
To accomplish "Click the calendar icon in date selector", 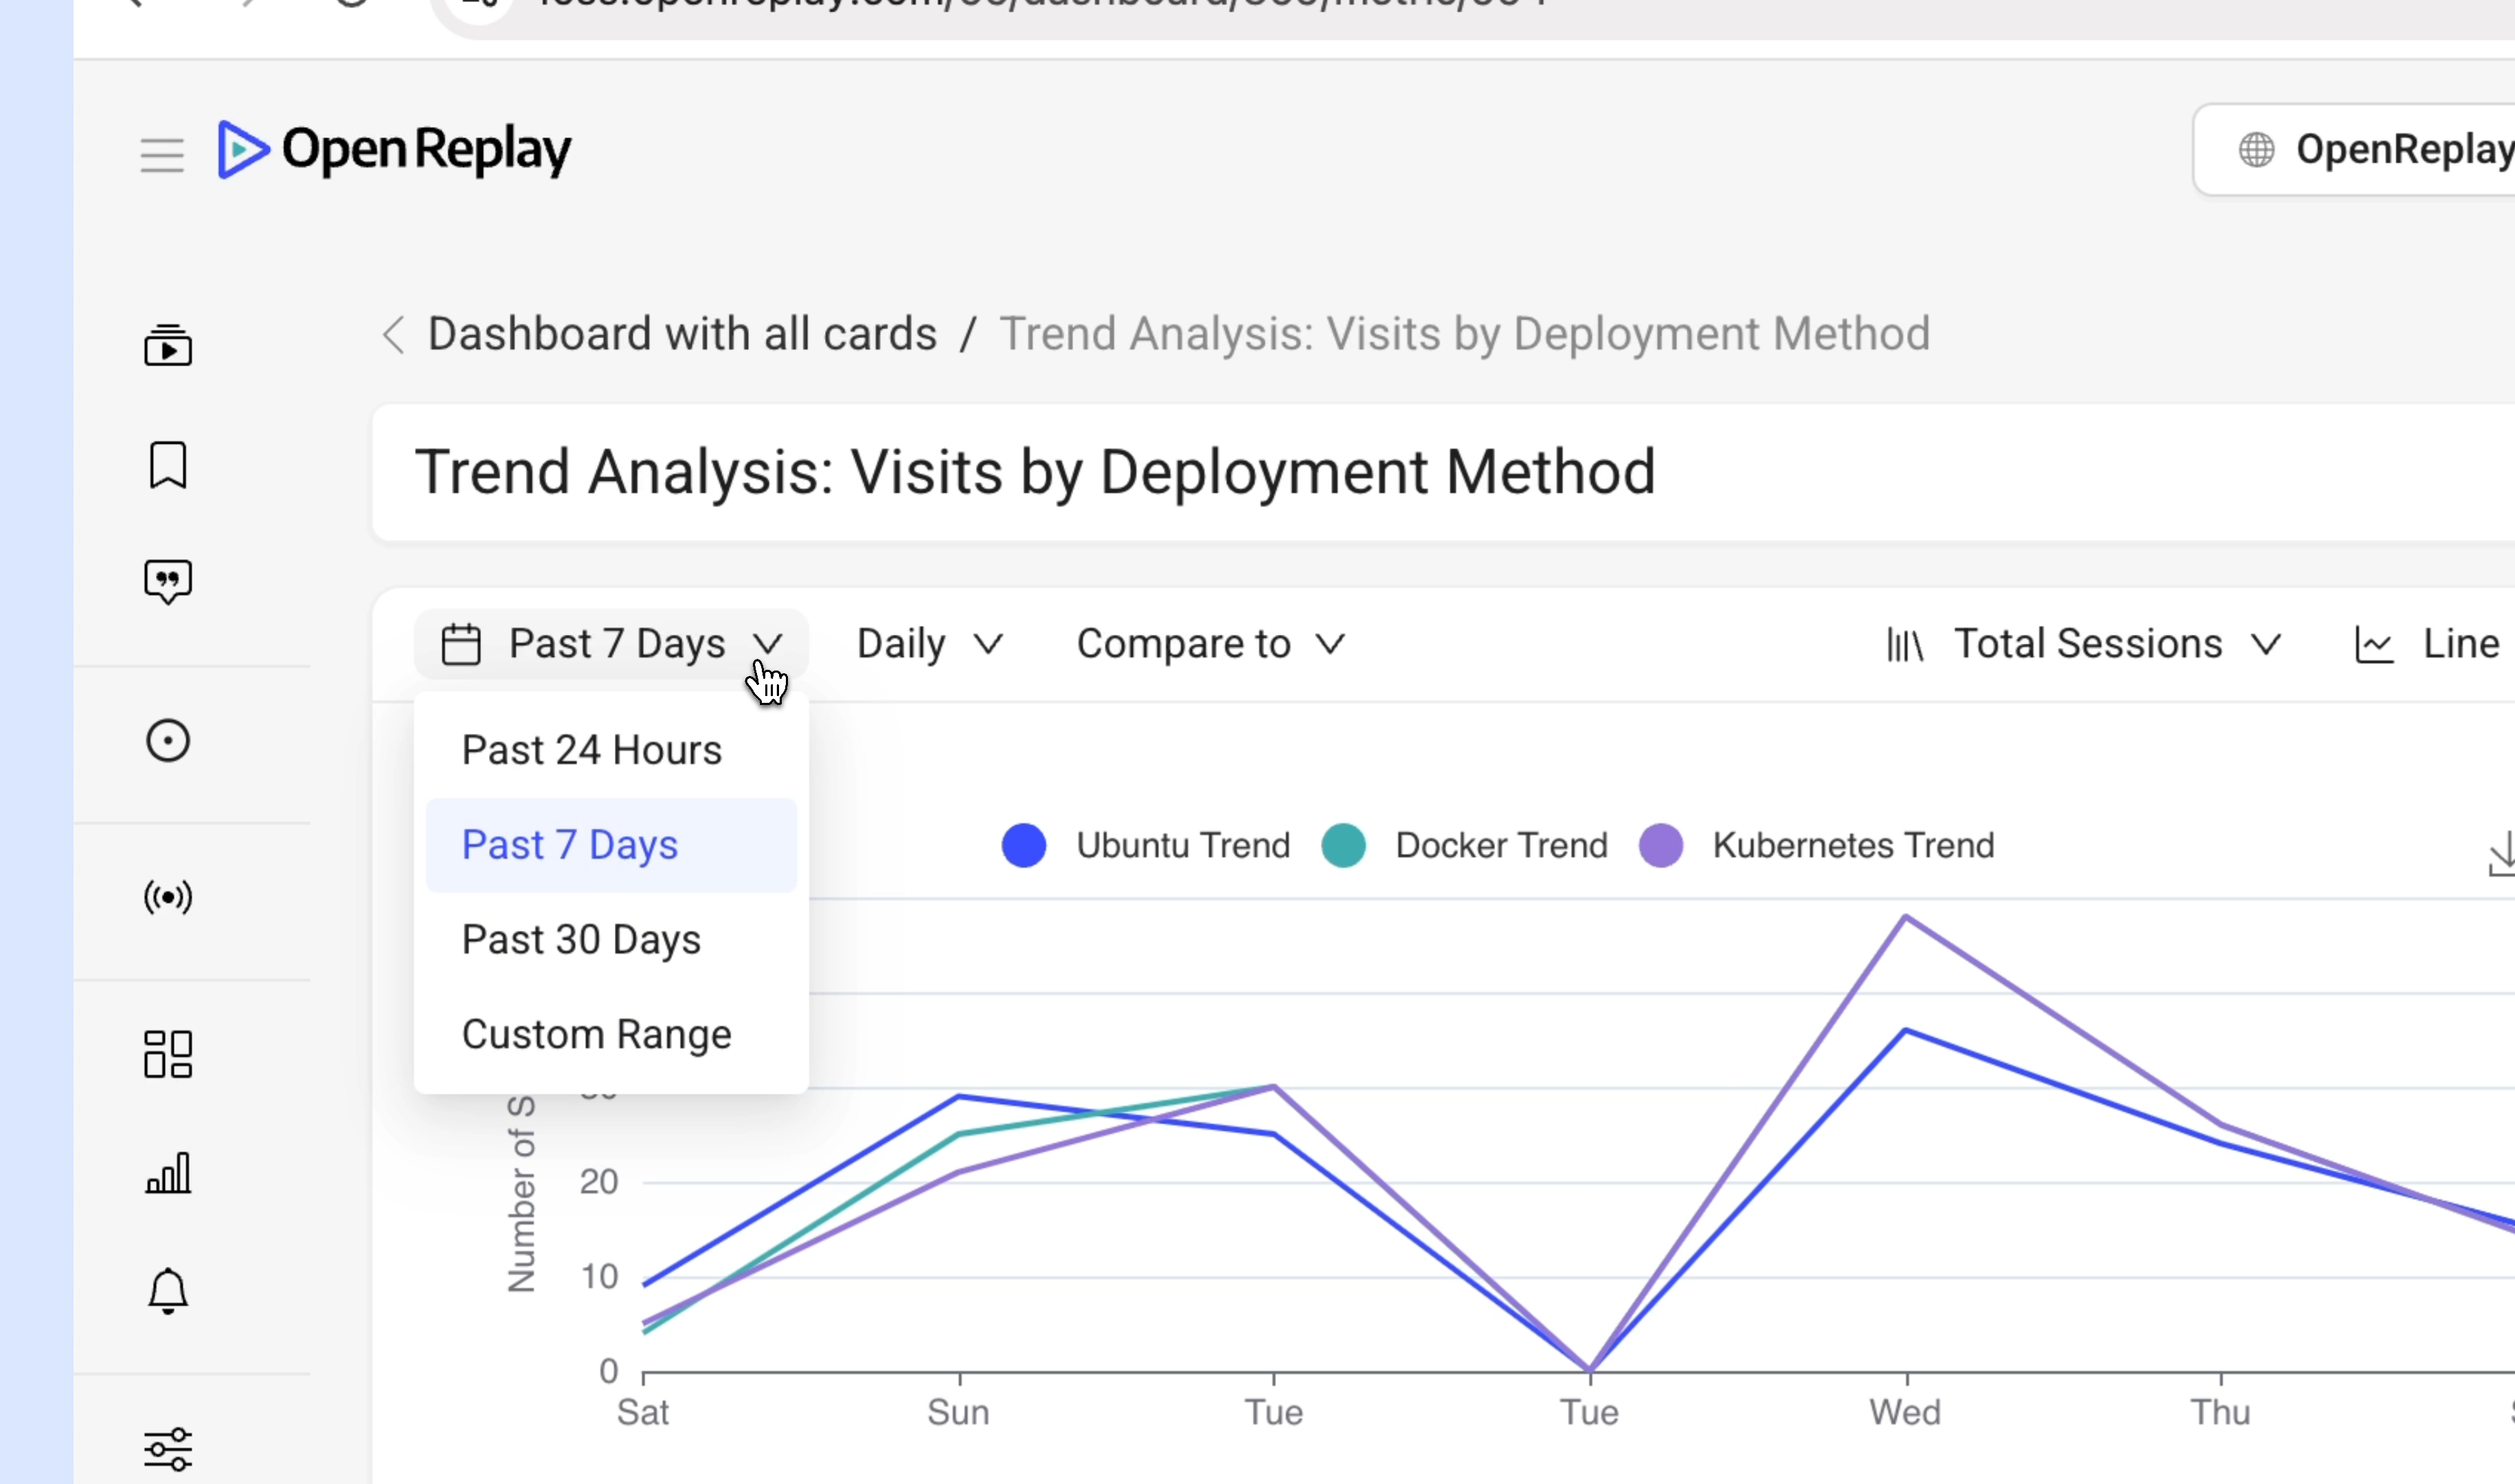I will point(462,644).
